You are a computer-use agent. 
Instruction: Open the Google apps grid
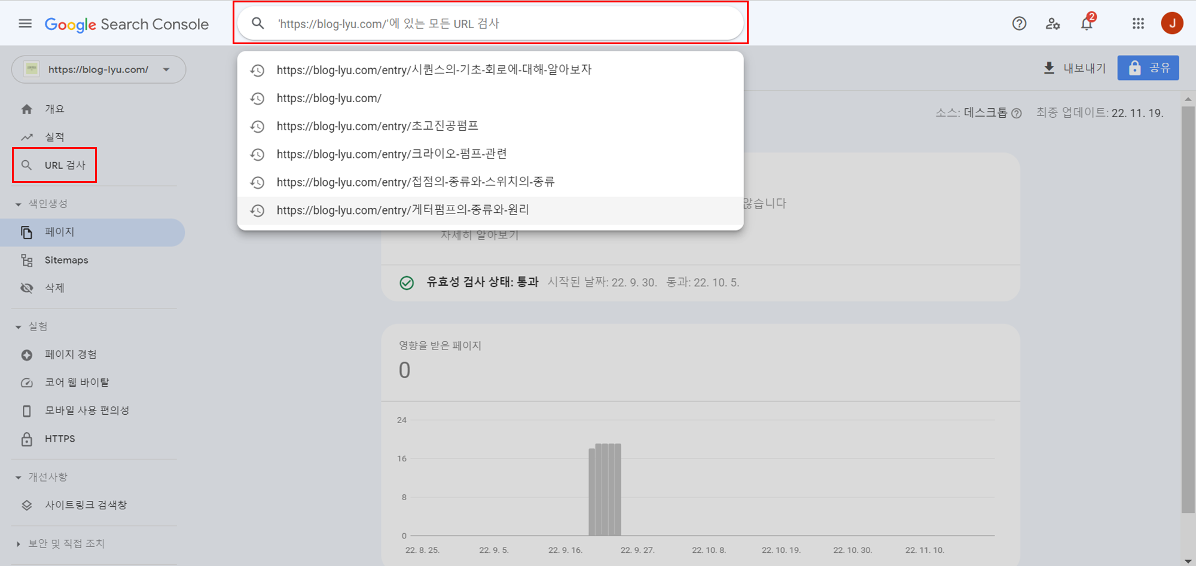1138,23
